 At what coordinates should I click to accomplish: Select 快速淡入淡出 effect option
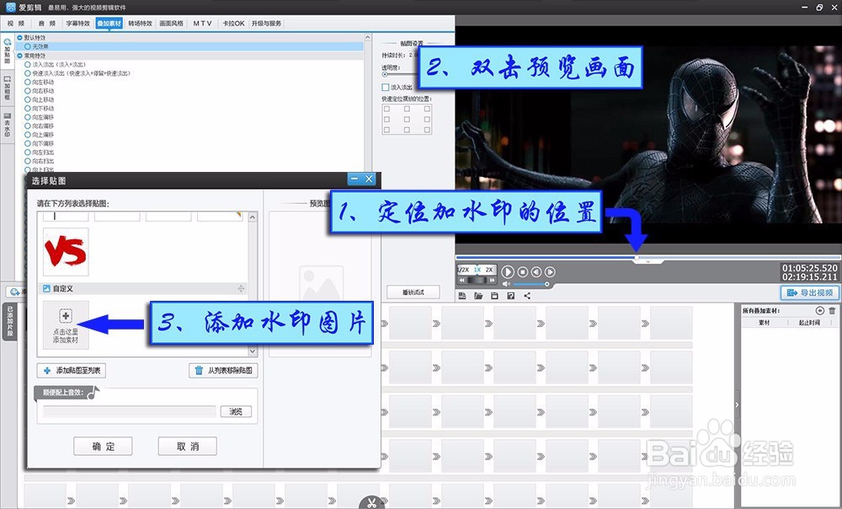pyautogui.click(x=77, y=73)
